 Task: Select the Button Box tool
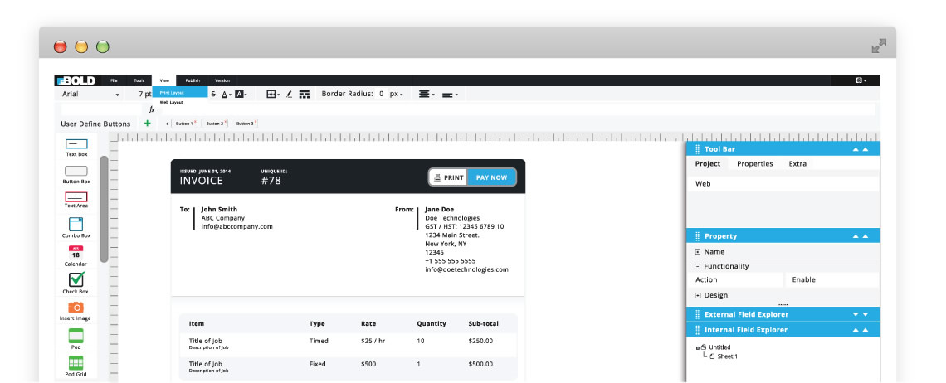pos(76,174)
